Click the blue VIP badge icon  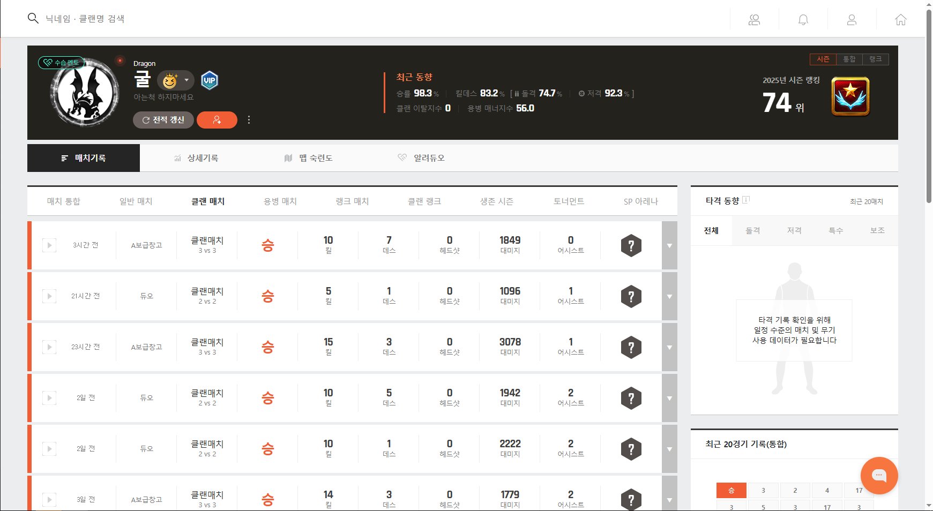(x=210, y=80)
